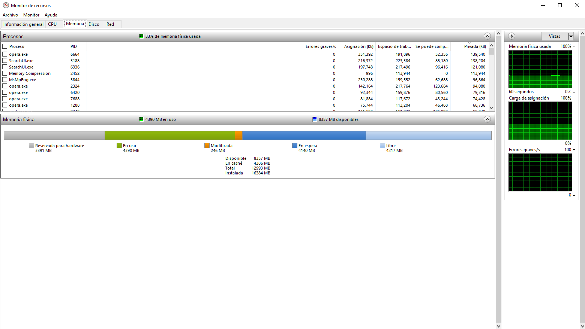
Task: Click the green En uso color swatch
Action: coord(119,146)
